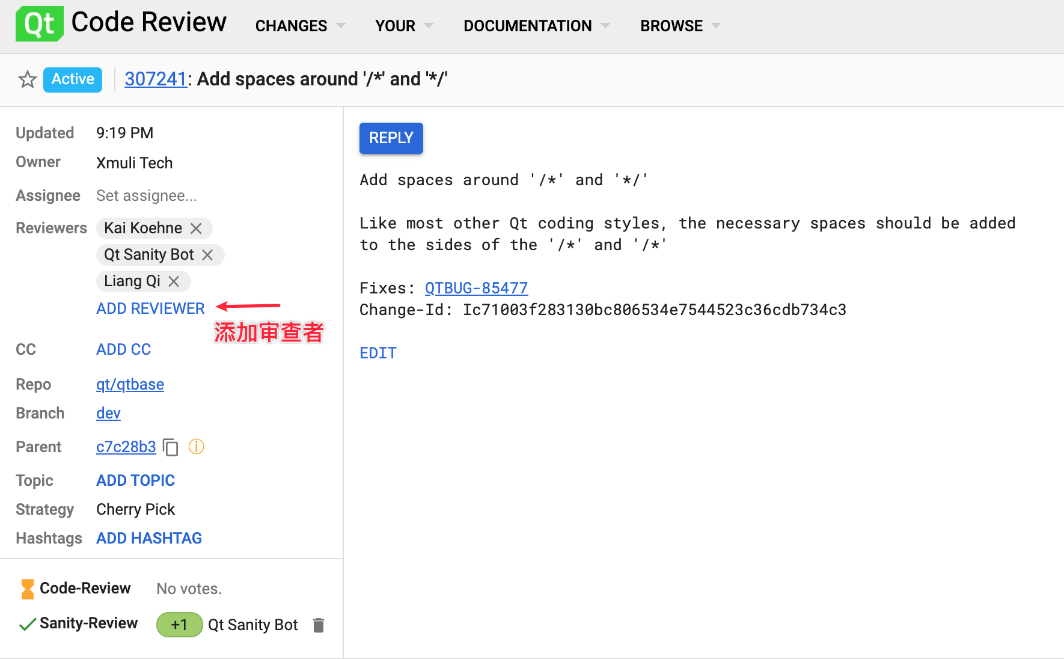This screenshot has width=1064, height=659.
Task: Click the Sanity-Review label name
Action: pos(88,623)
